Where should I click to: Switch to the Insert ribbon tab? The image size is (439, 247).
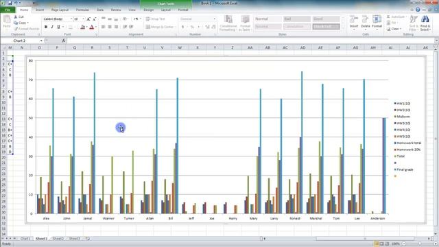tap(40, 10)
